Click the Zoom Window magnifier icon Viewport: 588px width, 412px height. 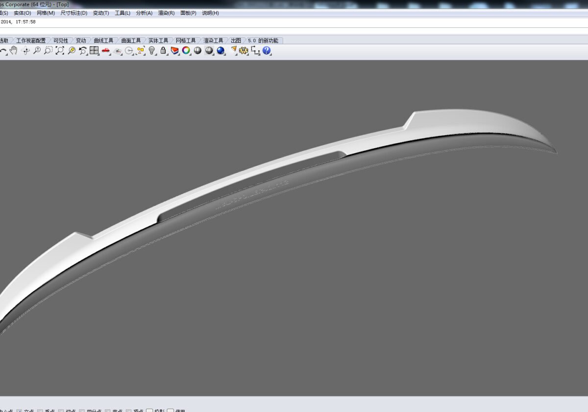coord(48,50)
